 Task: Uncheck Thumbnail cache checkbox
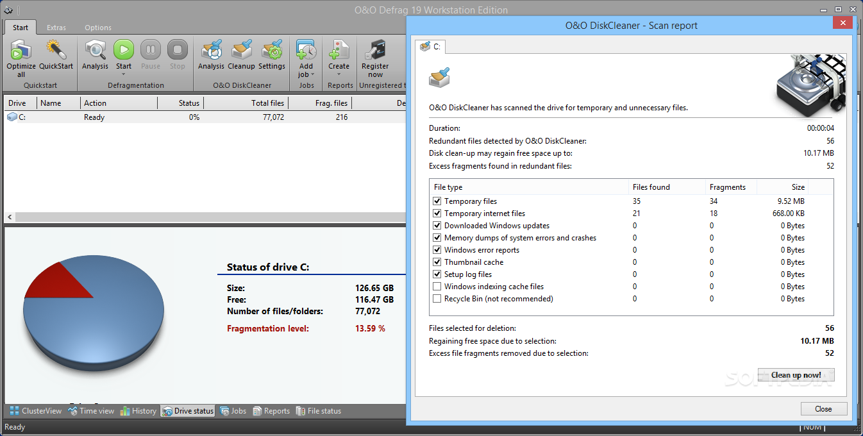pyautogui.click(x=437, y=262)
